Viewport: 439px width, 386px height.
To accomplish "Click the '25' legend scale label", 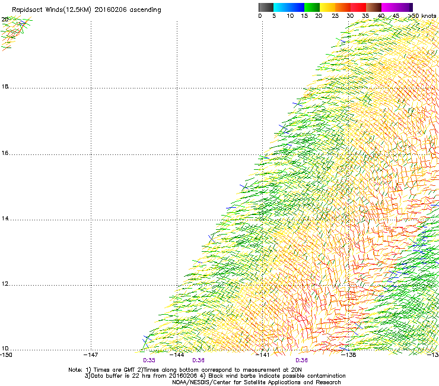I will click(x=335, y=16).
